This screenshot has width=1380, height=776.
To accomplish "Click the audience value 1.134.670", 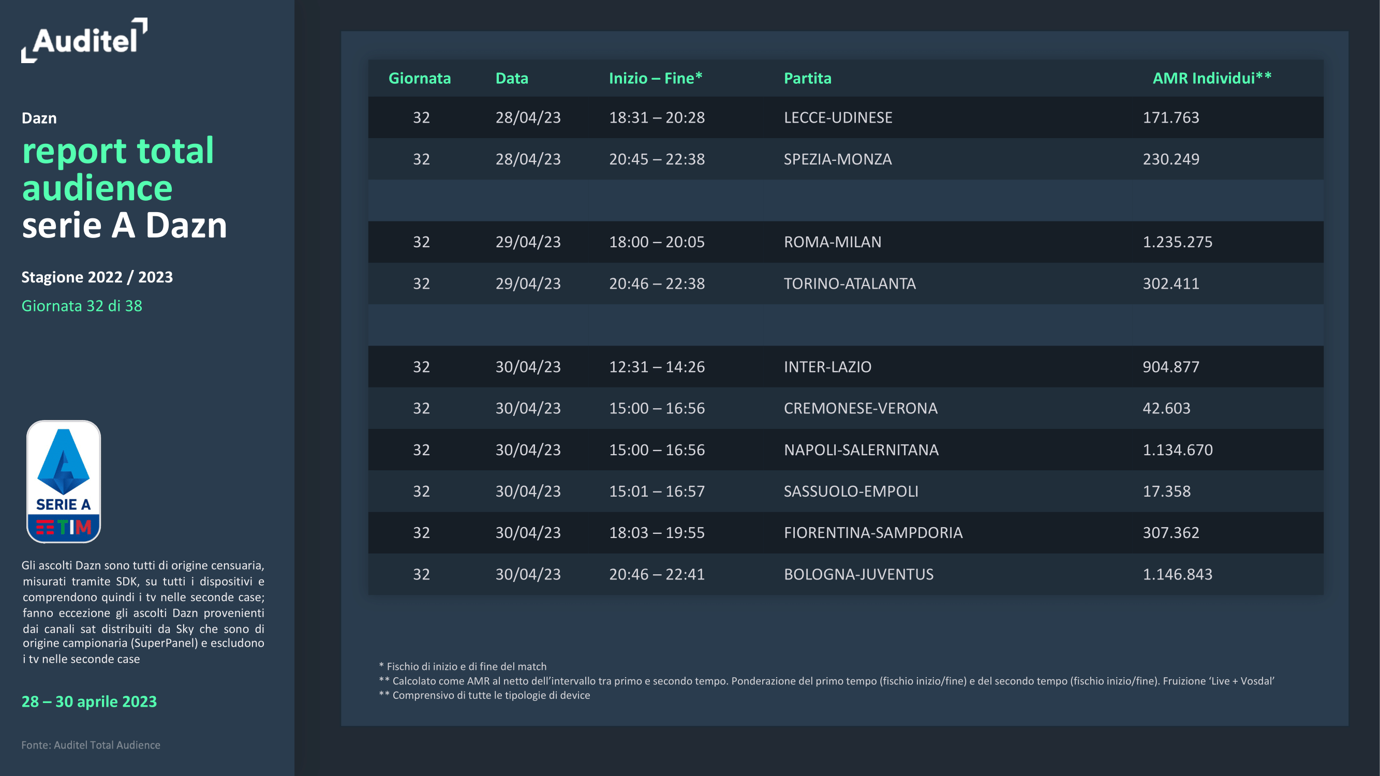I will pyautogui.click(x=1178, y=450).
